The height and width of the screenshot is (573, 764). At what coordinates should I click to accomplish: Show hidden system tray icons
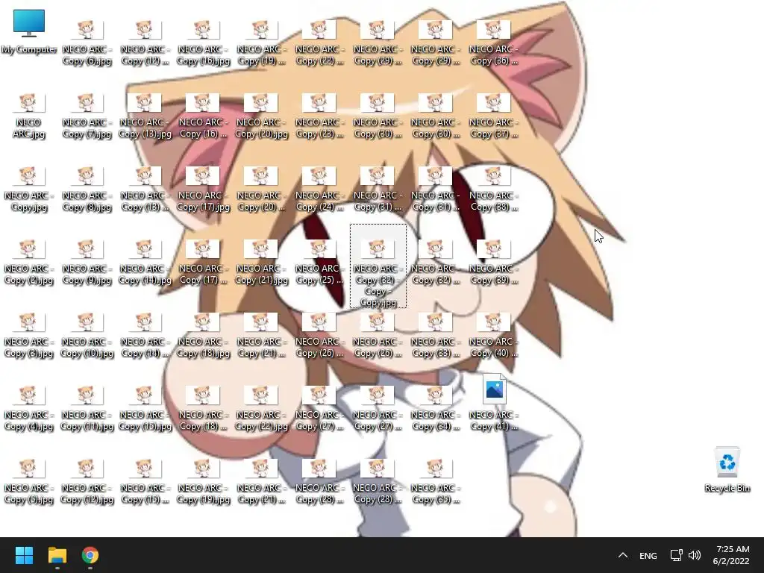tap(623, 555)
